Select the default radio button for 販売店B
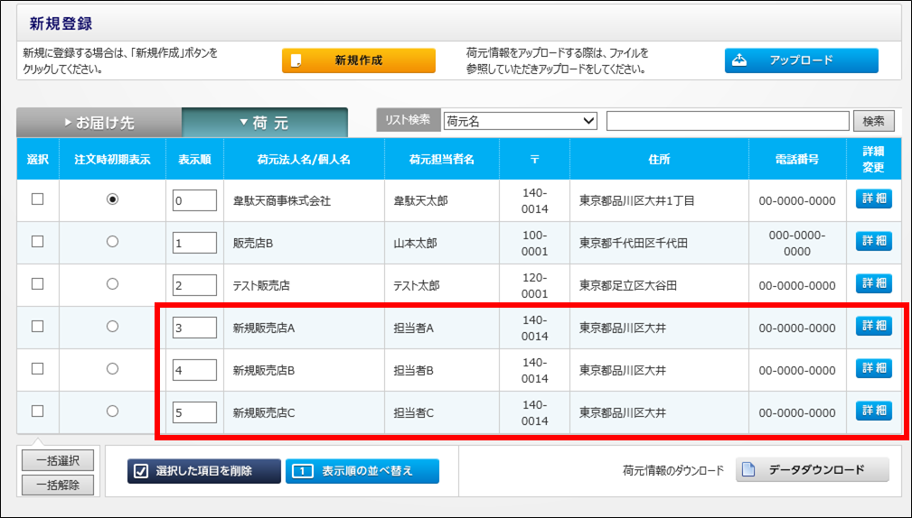 pyautogui.click(x=112, y=242)
